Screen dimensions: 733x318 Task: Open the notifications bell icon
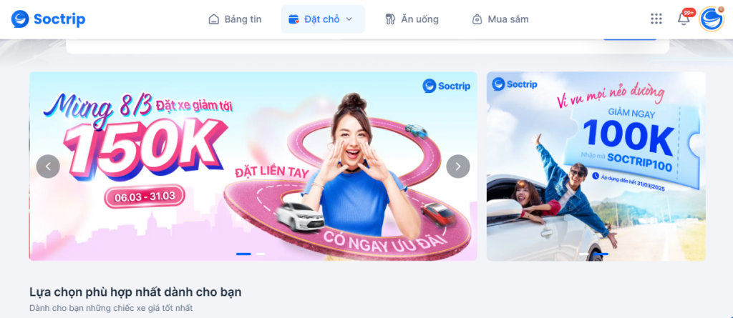click(x=684, y=19)
